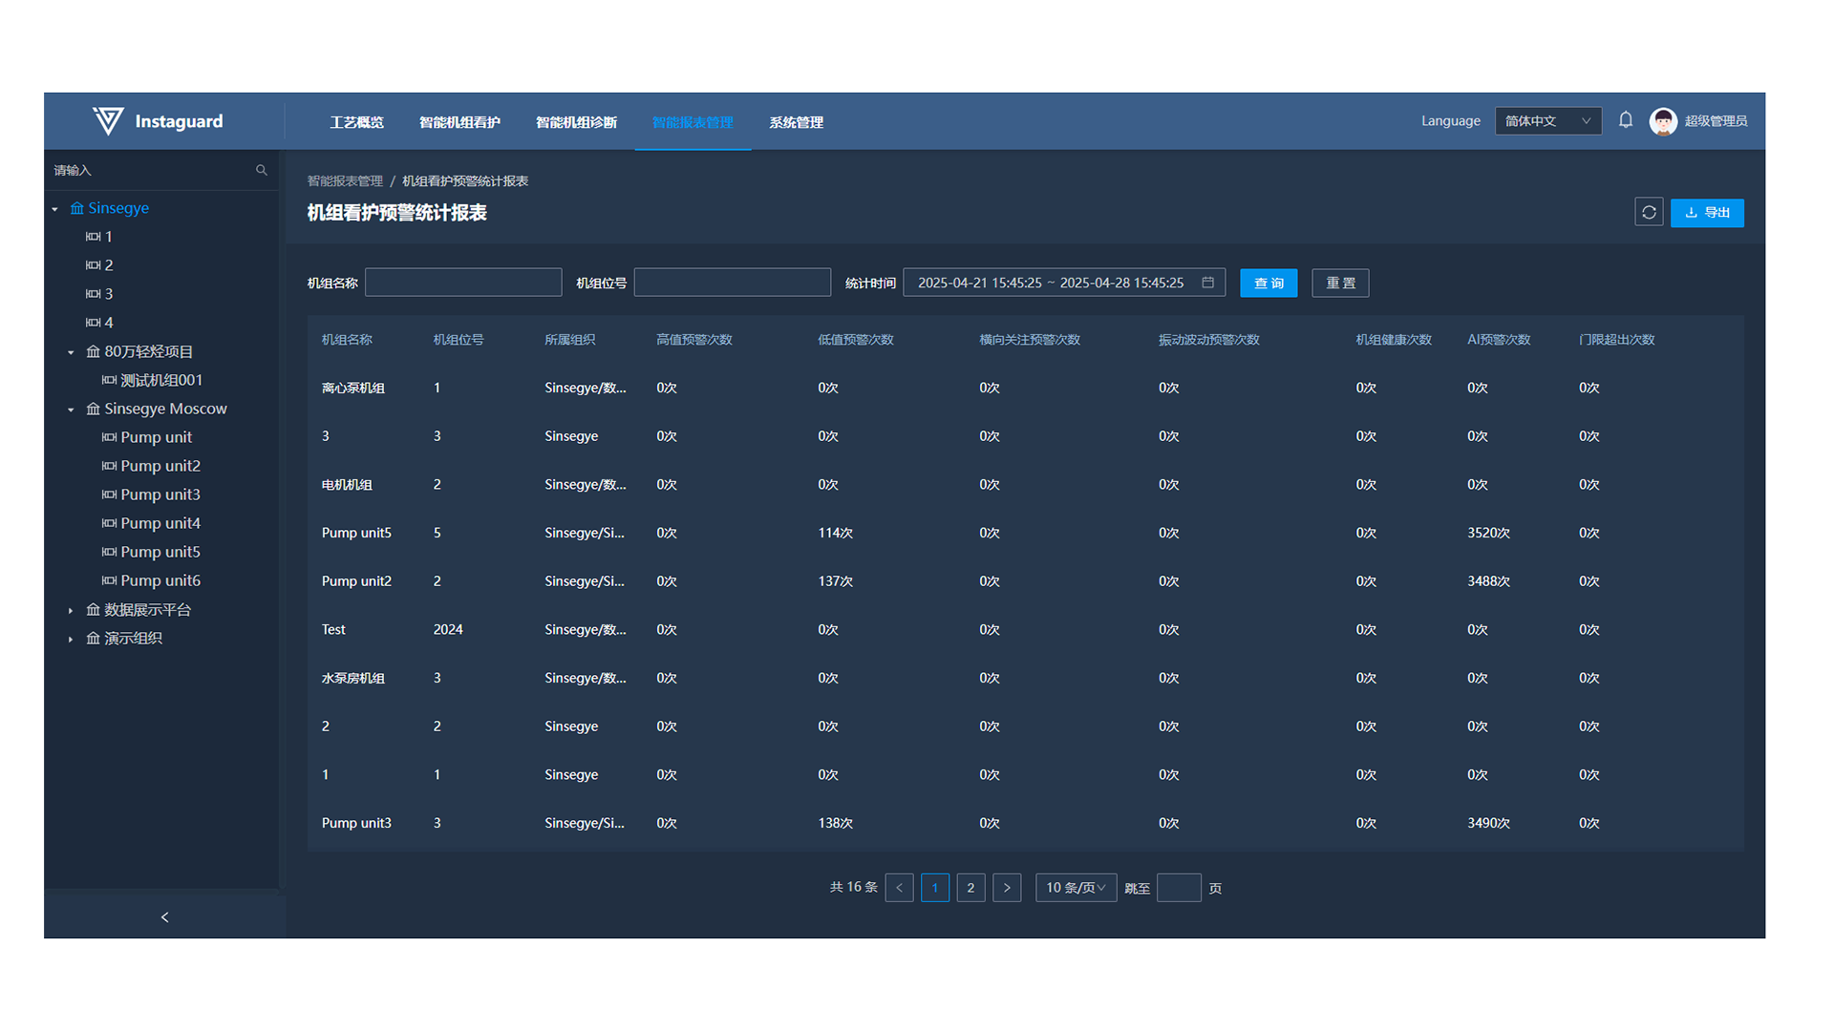1834x1031 pixels.
Task: Switch to 系统管理 tab
Action: click(x=796, y=122)
